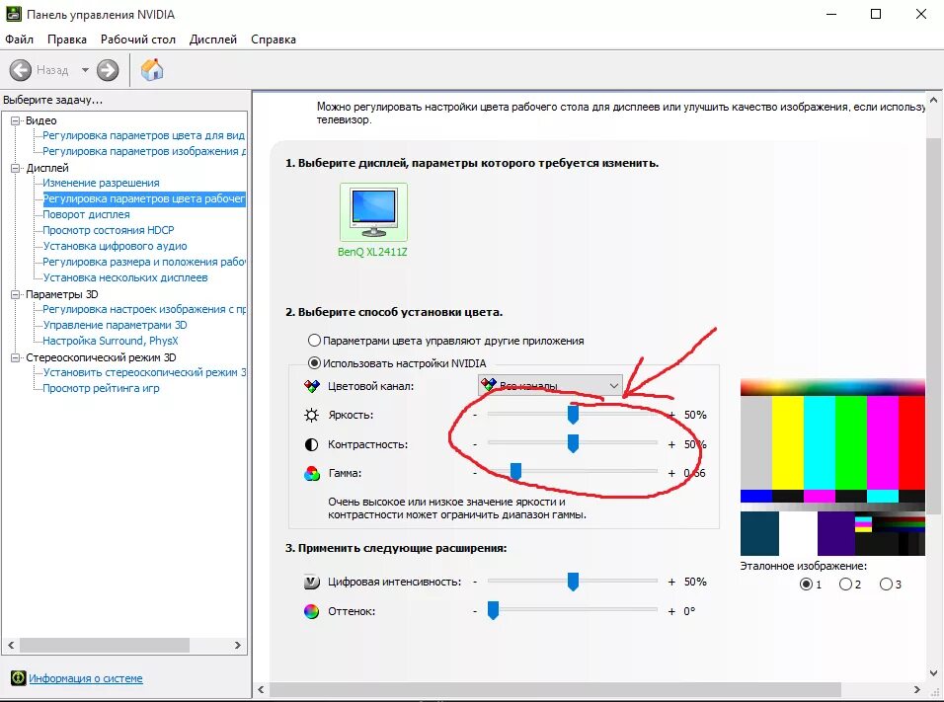Click the Цифровая интенсивность icon
Viewport: 944px width, 702px height.
pyautogui.click(x=311, y=582)
